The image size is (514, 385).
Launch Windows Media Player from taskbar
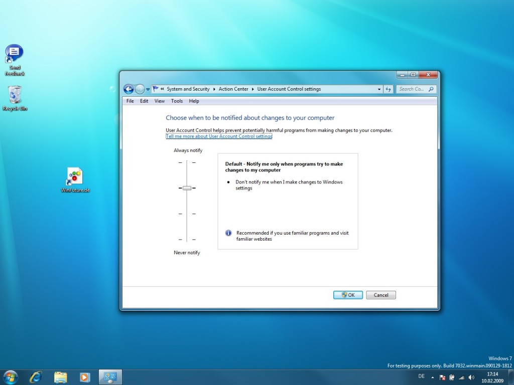click(84, 377)
